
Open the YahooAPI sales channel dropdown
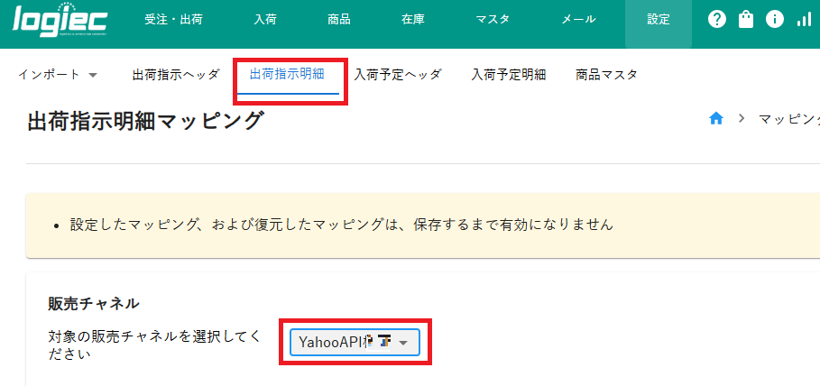pos(355,342)
